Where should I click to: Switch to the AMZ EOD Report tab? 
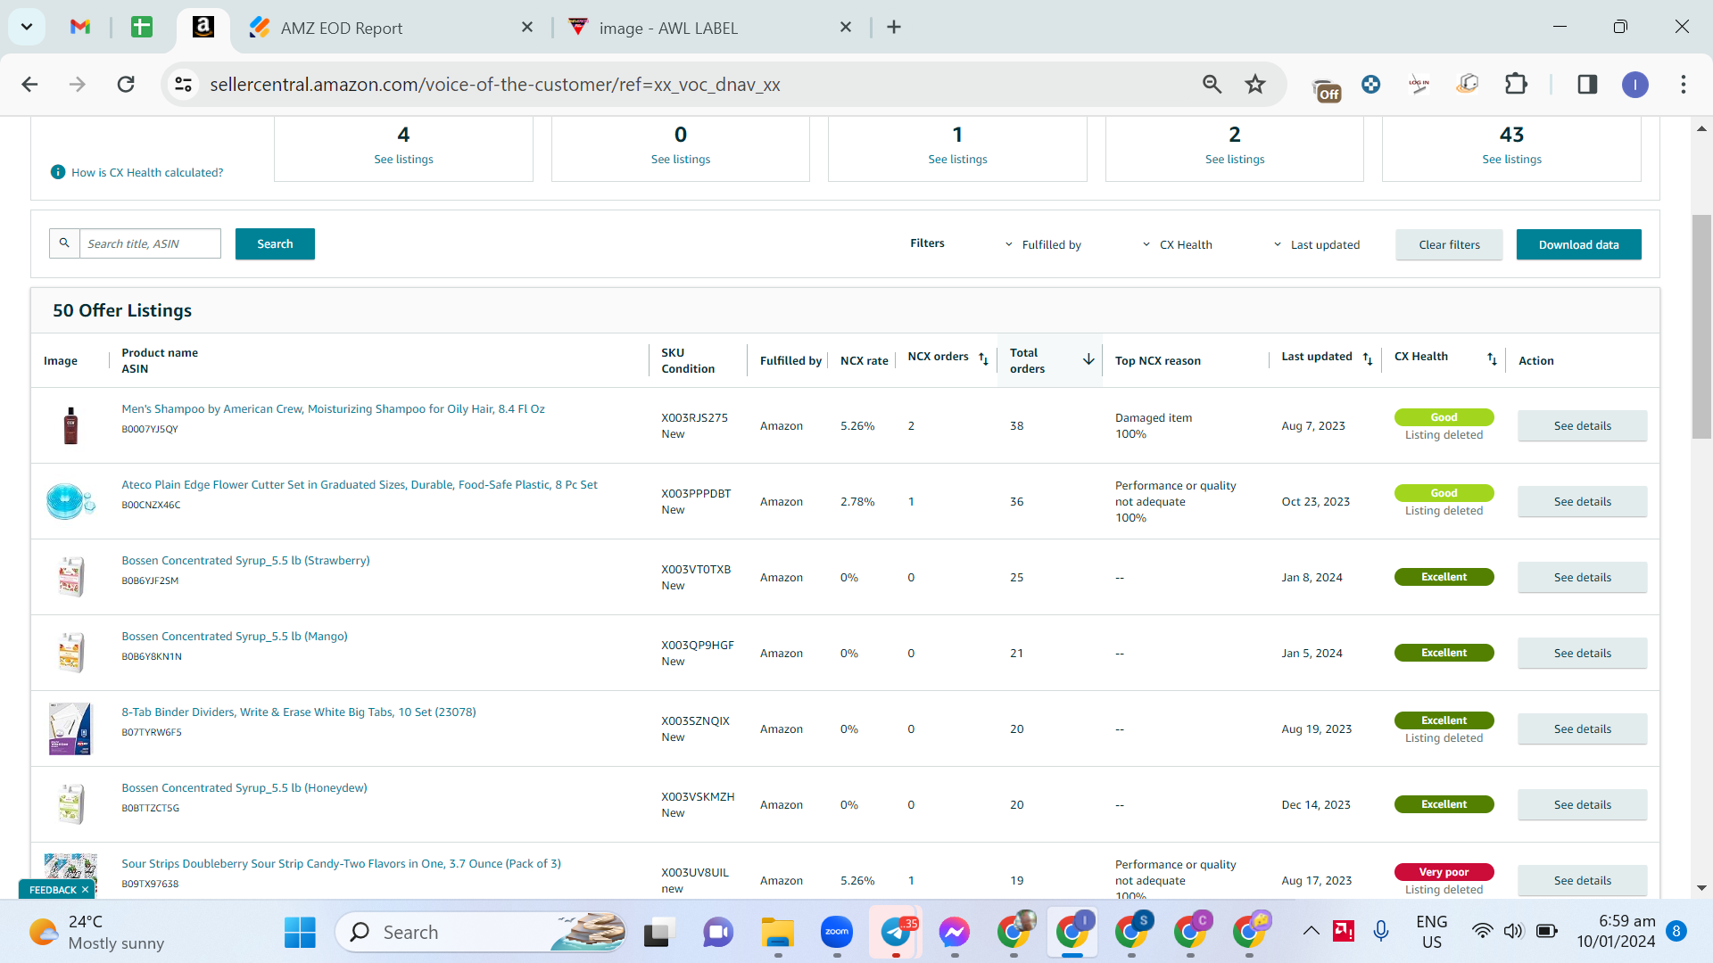coord(391,28)
